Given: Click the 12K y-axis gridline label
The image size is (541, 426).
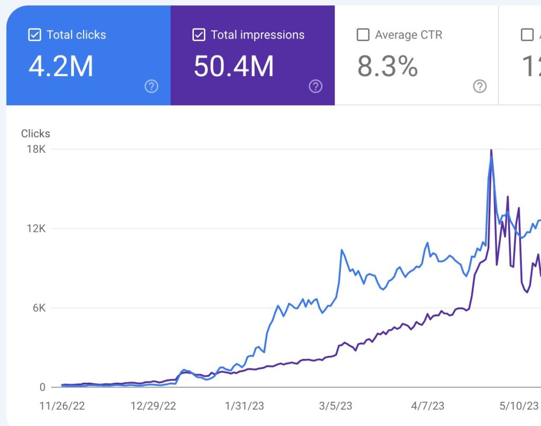Looking at the screenshot, I should click(36, 228).
